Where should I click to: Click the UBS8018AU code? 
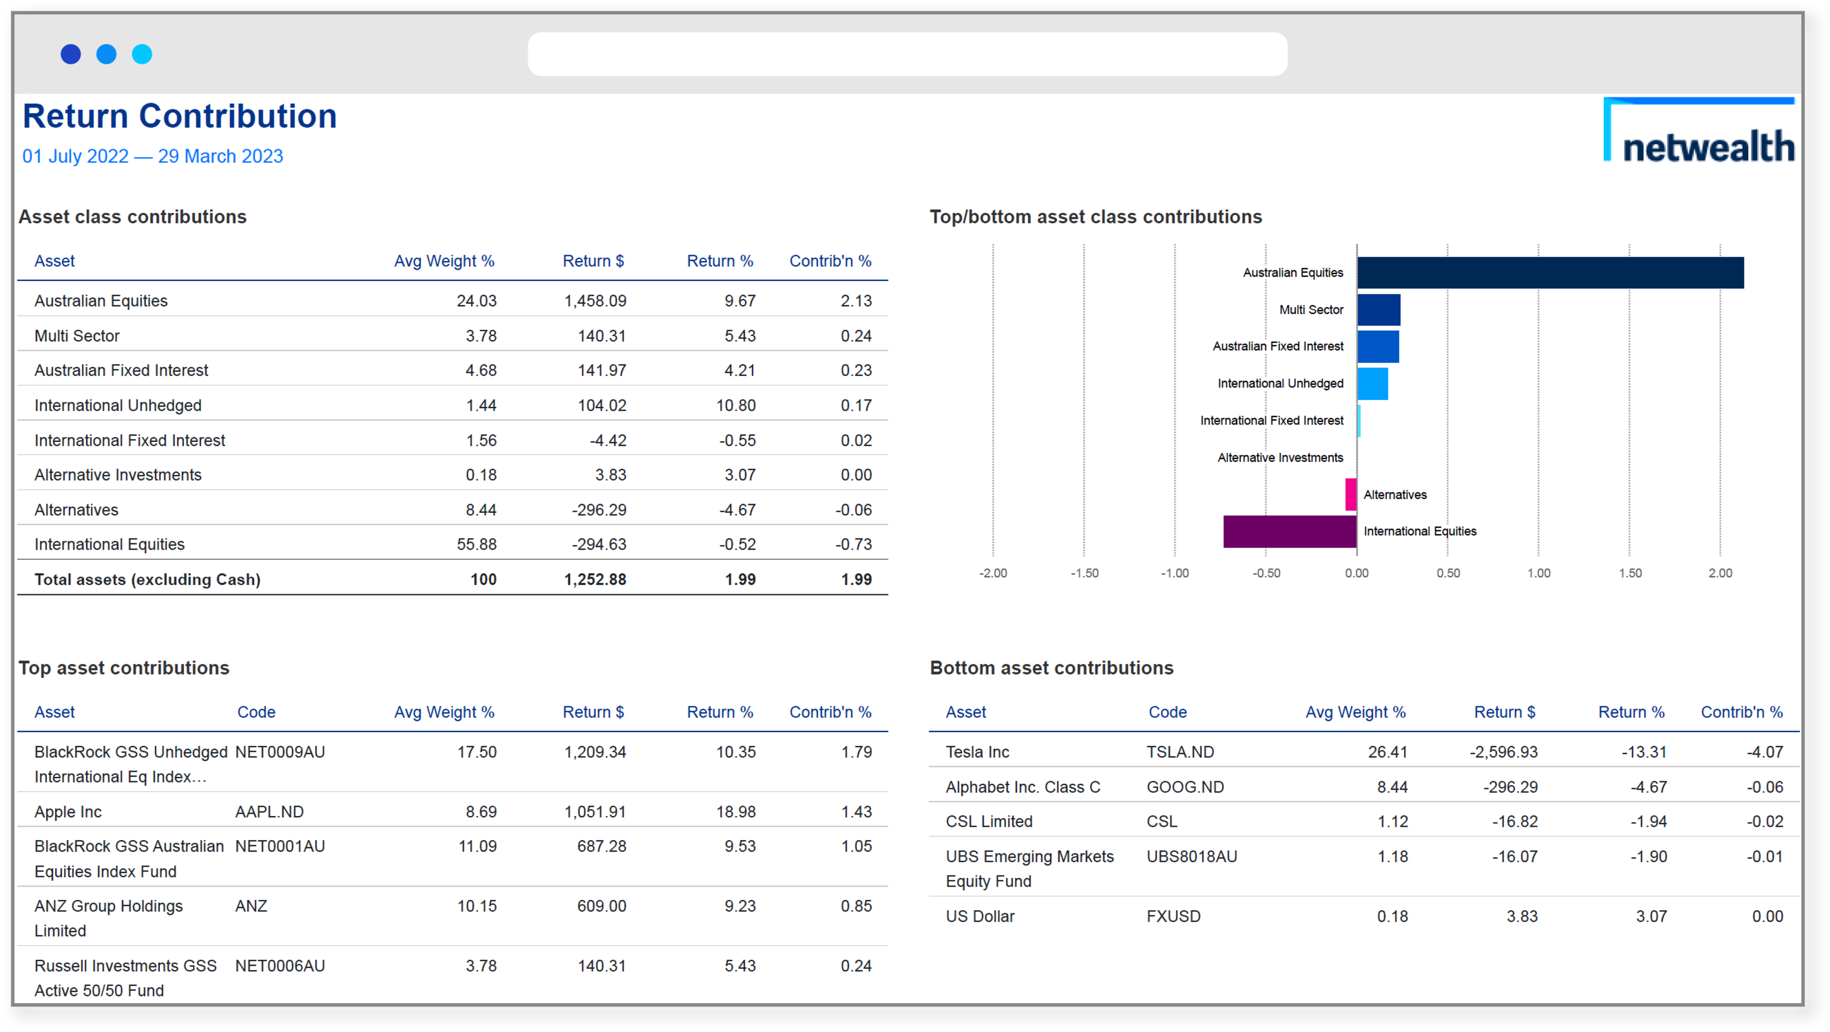(1192, 856)
